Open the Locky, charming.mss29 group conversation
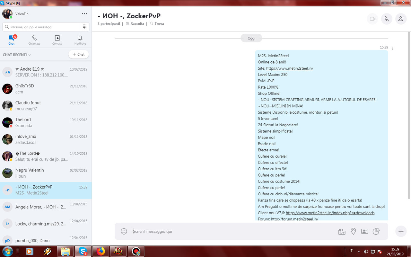Image resolution: width=411 pixels, height=257 pixels. [x=46, y=224]
